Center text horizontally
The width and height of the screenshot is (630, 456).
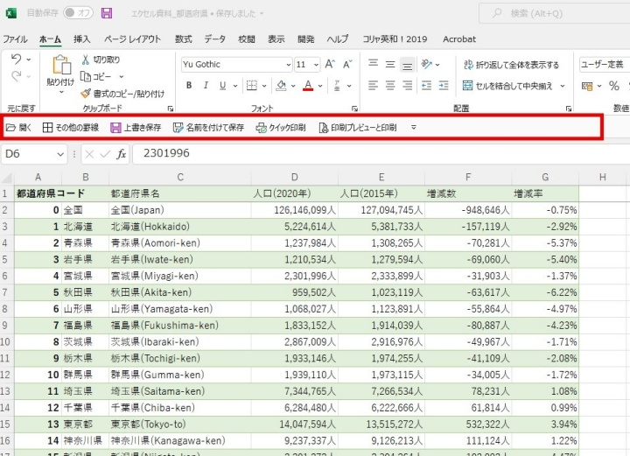390,86
